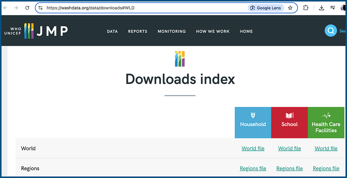Download the Health Care Facilities Regions file
This screenshot has height=178, width=347.
tap(326, 169)
